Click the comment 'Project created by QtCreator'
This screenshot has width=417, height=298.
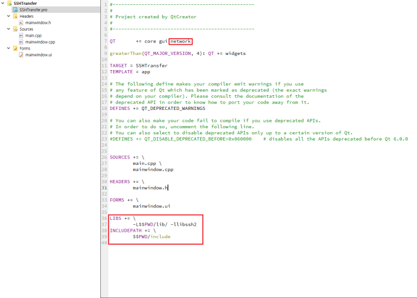pos(156,17)
